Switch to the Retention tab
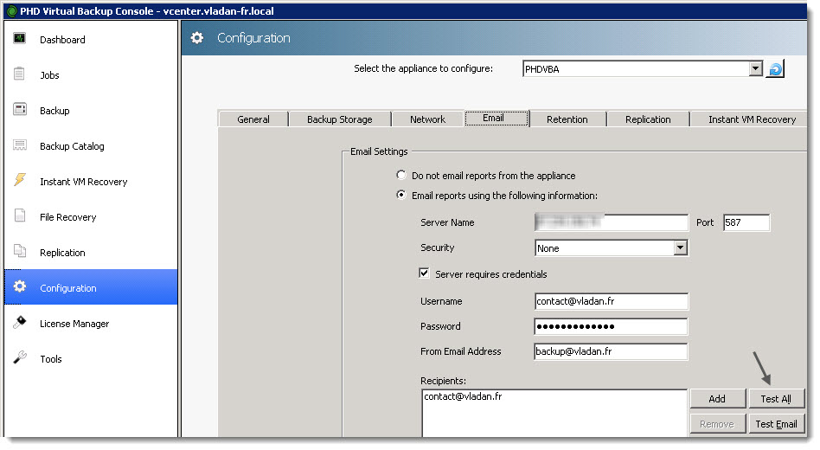Viewport: 820px width, 450px height. coord(567,119)
